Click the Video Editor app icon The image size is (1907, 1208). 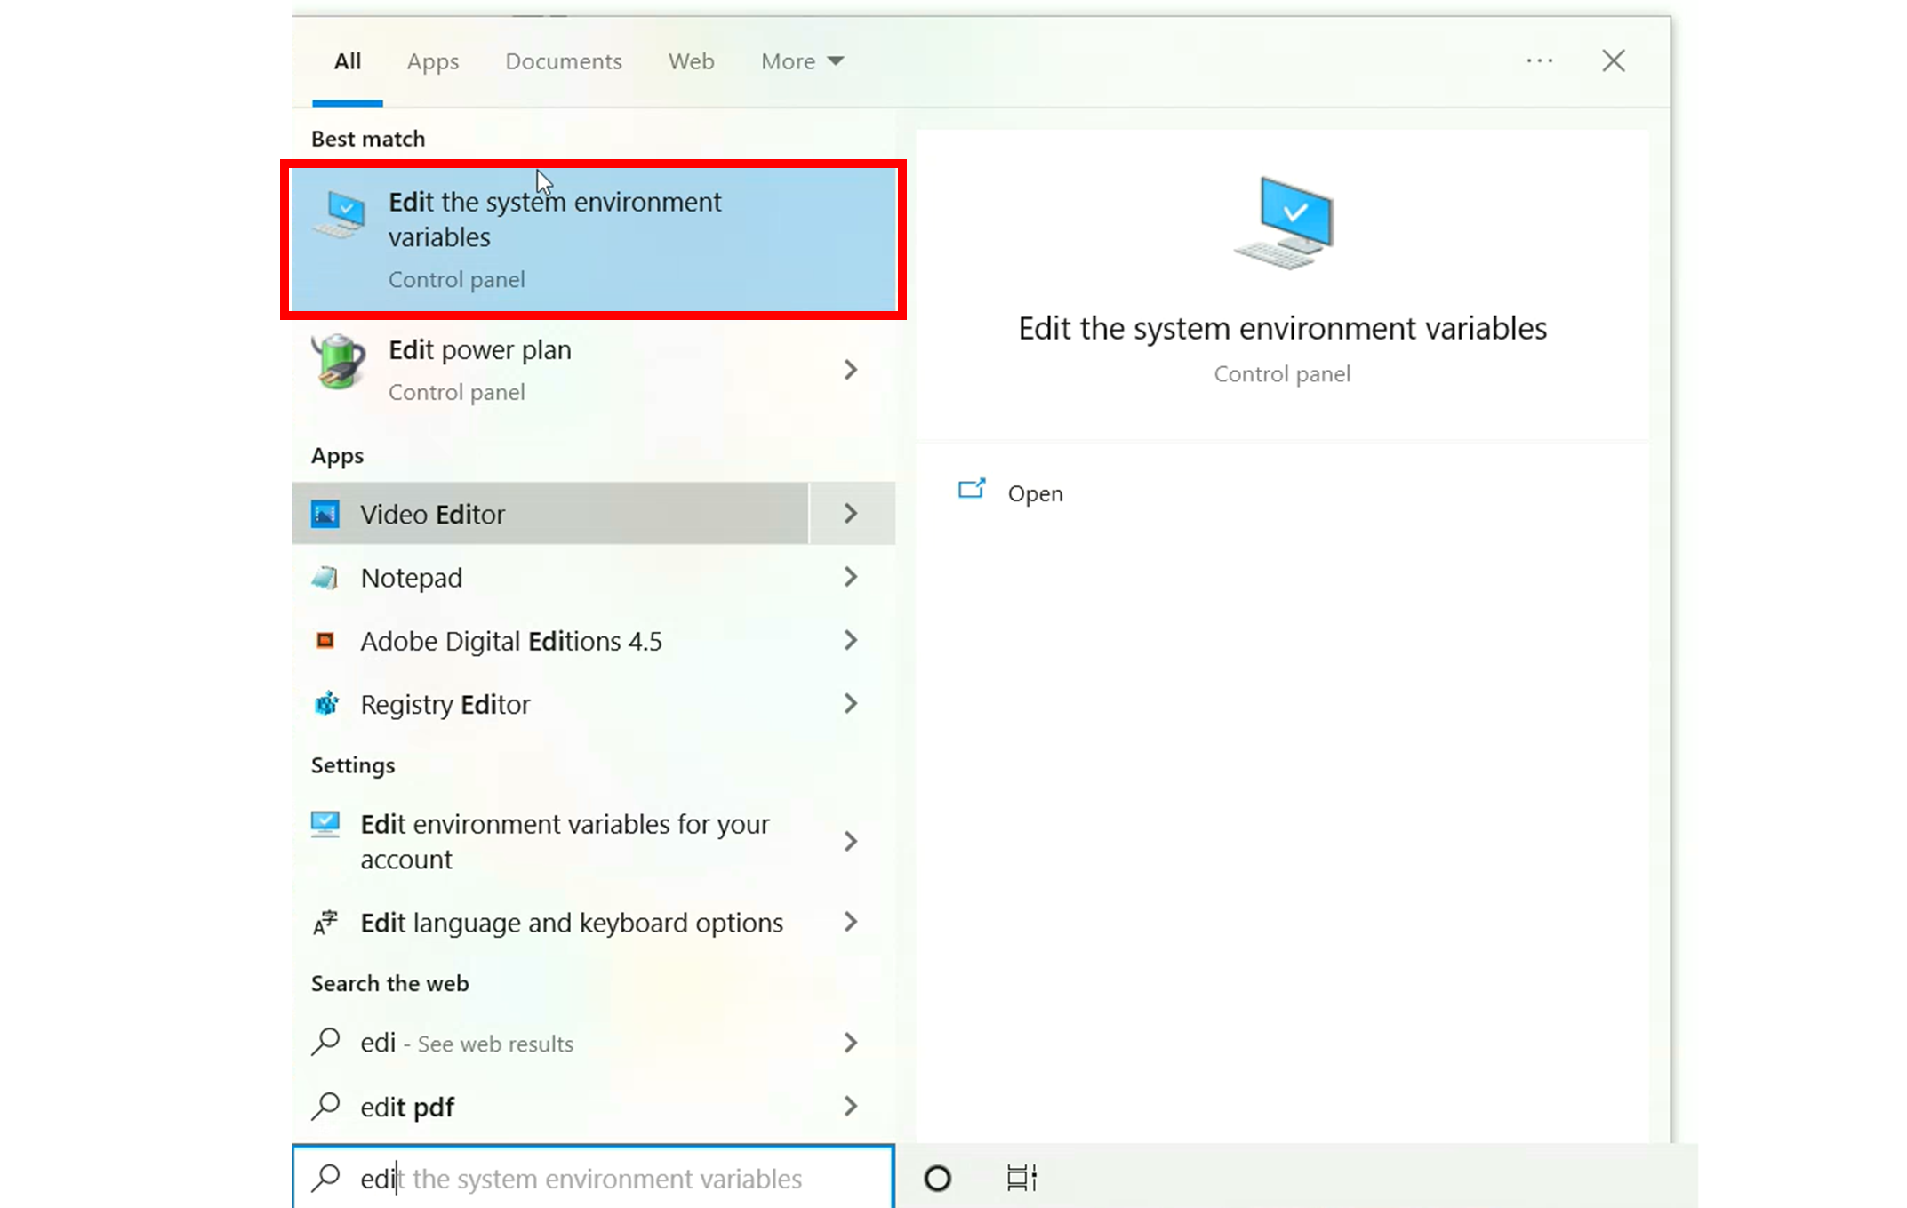pyautogui.click(x=325, y=514)
